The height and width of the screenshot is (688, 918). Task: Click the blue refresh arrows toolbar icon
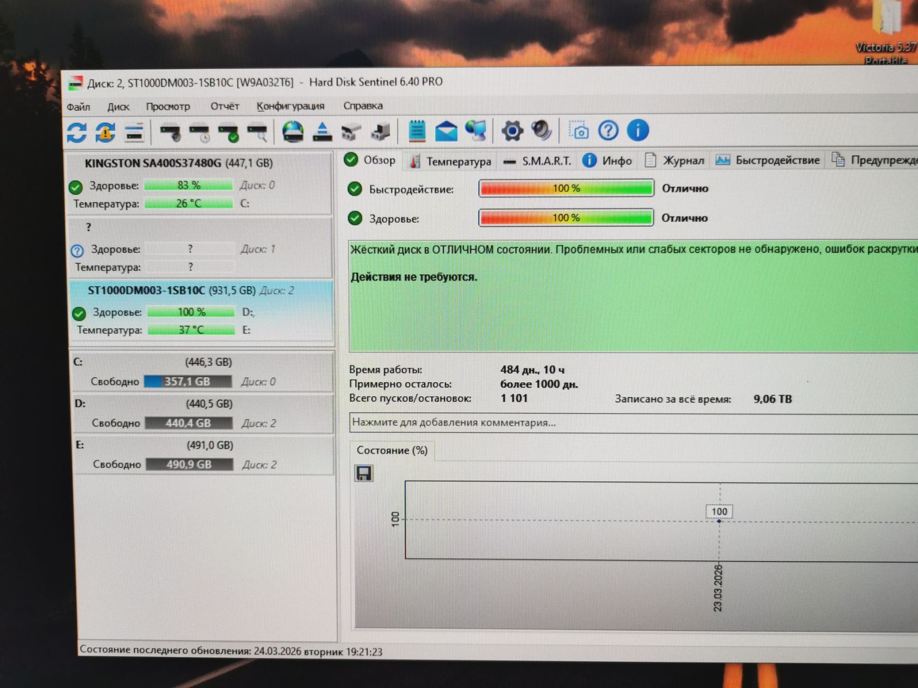76,133
